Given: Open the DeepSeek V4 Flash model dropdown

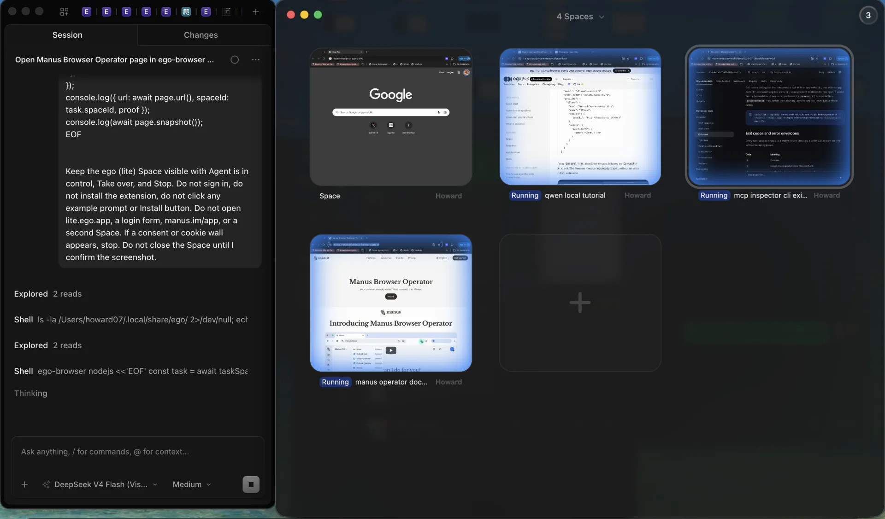Looking at the screenshot, I should (x=100, y=484).
